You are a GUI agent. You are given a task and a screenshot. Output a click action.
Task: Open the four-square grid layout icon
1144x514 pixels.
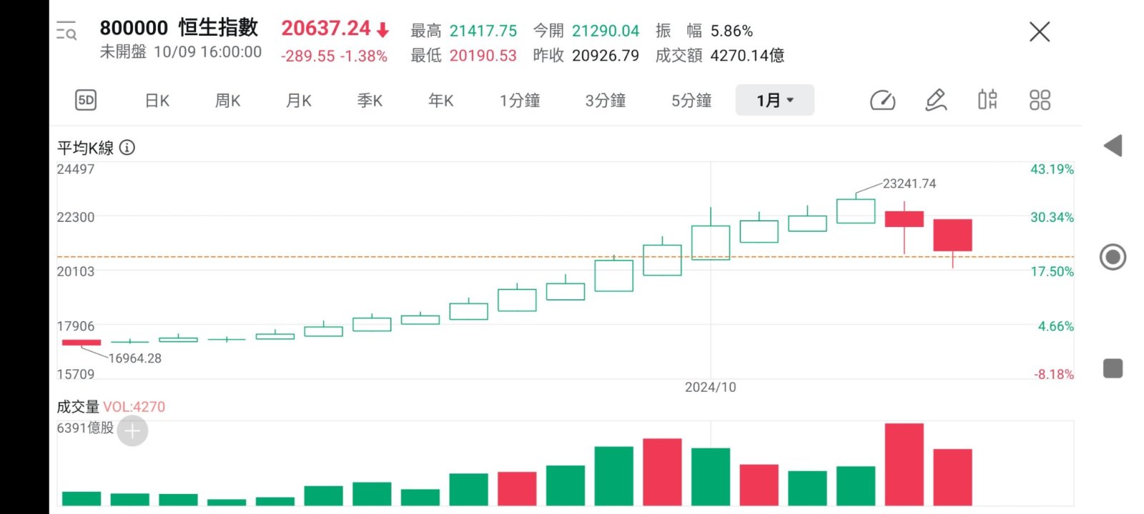pos(1040,100)
